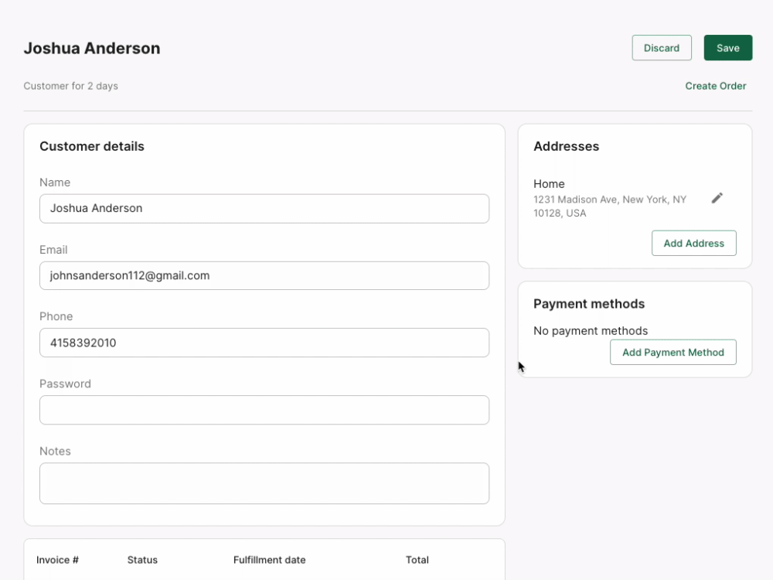
Task: Click the Status column header
Action: click(x=142, y=560)
